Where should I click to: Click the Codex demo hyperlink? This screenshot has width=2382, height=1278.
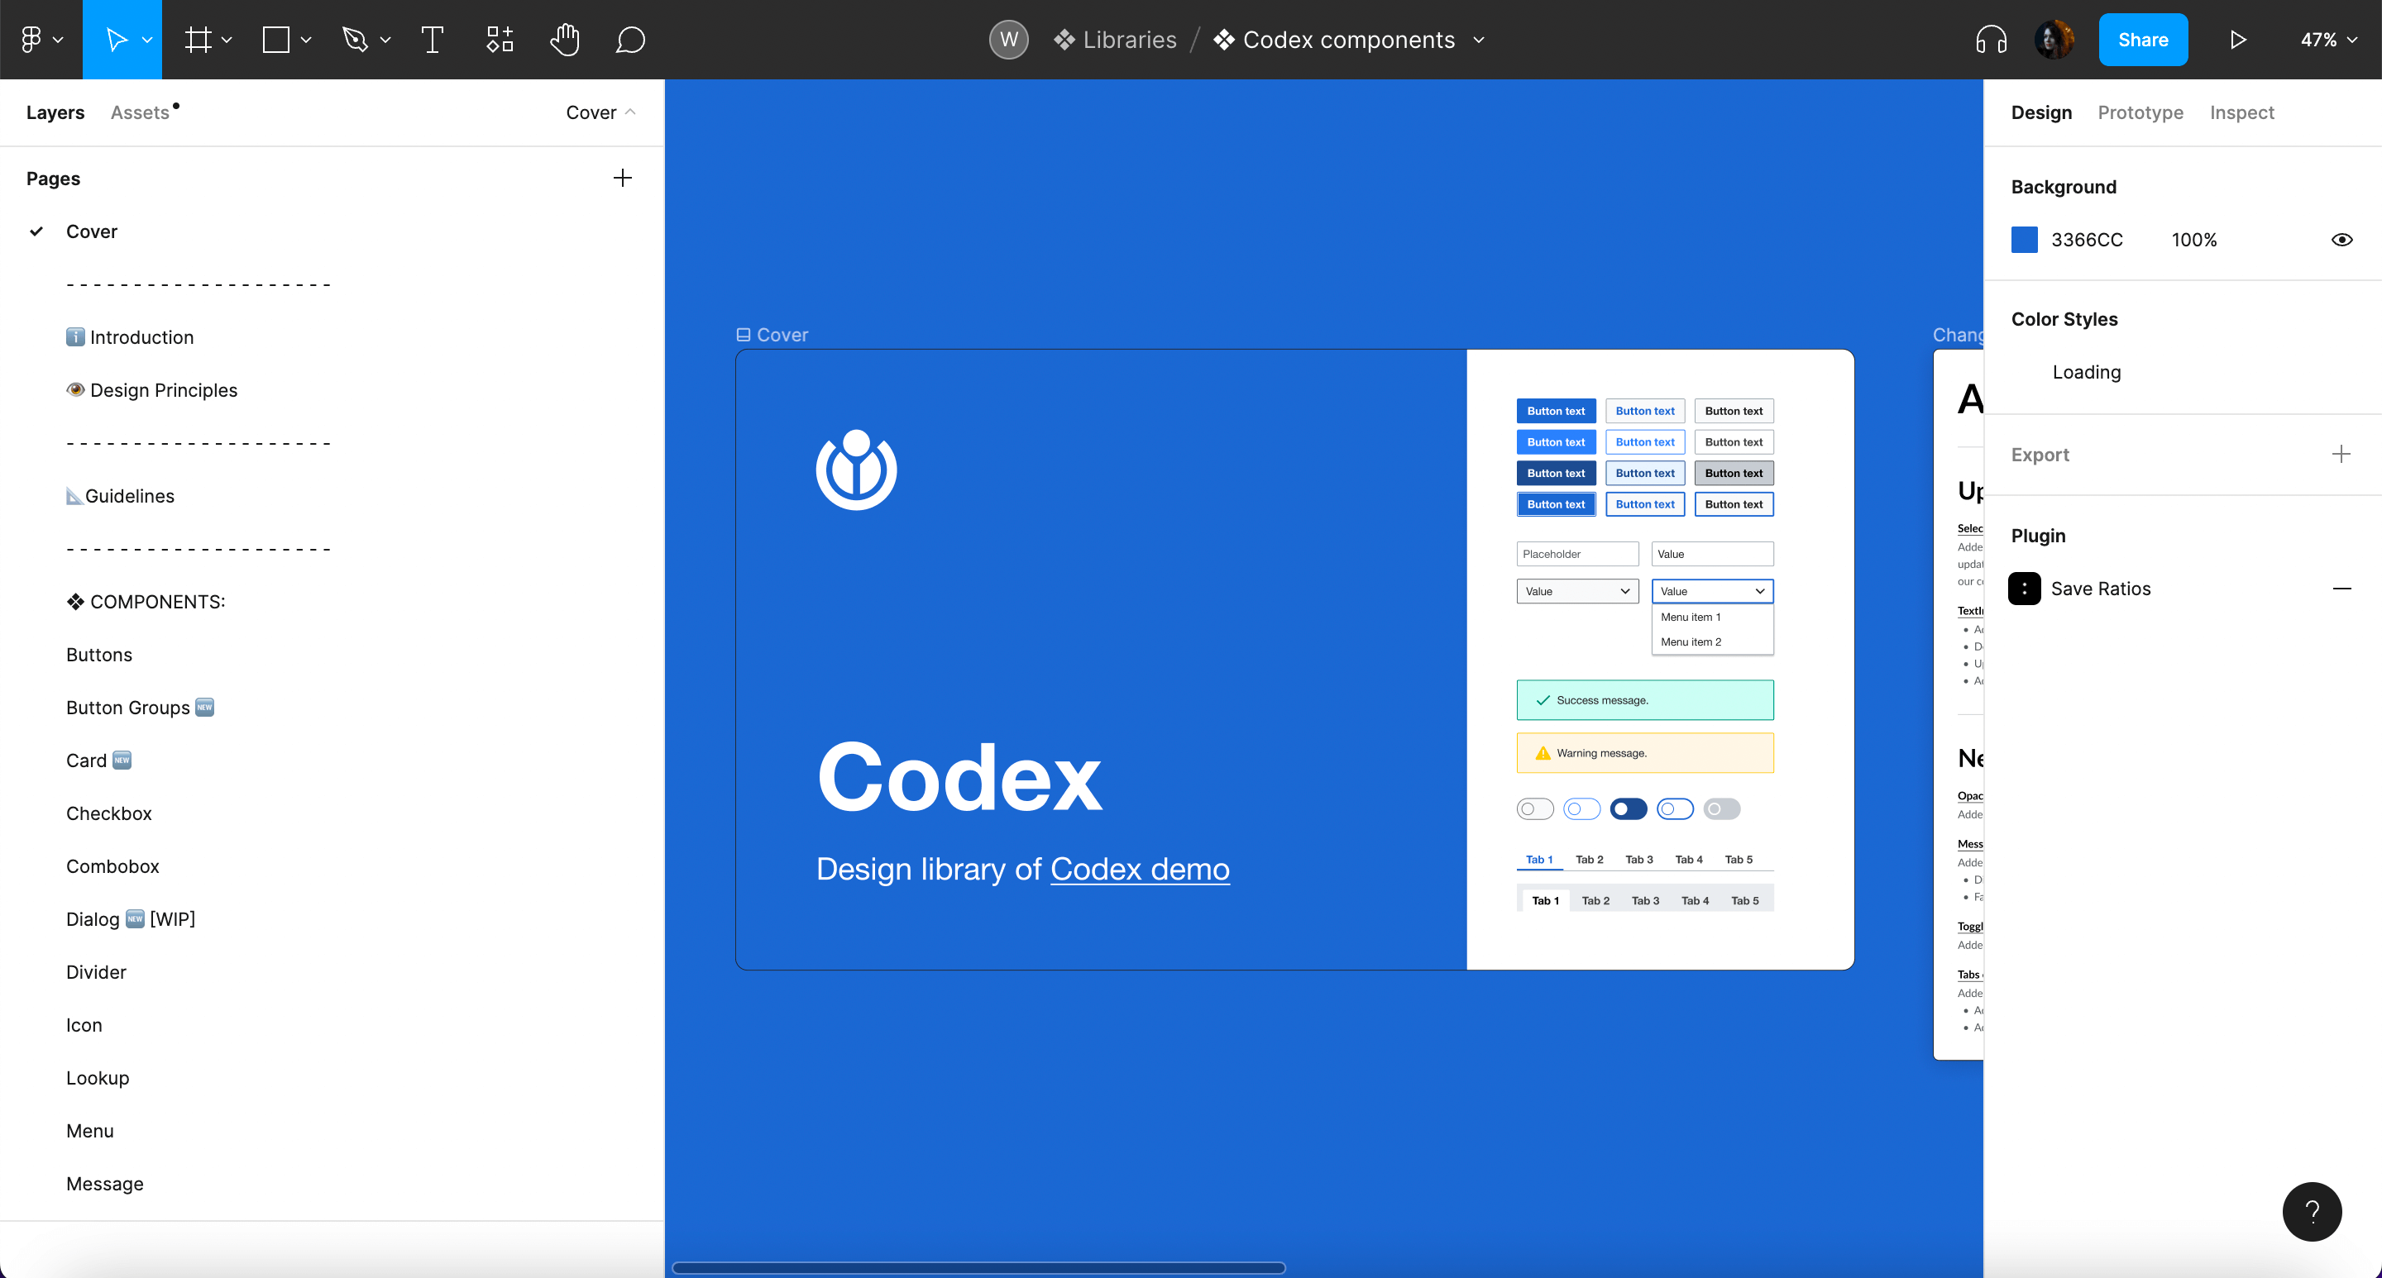click(x=1141, y=867)
